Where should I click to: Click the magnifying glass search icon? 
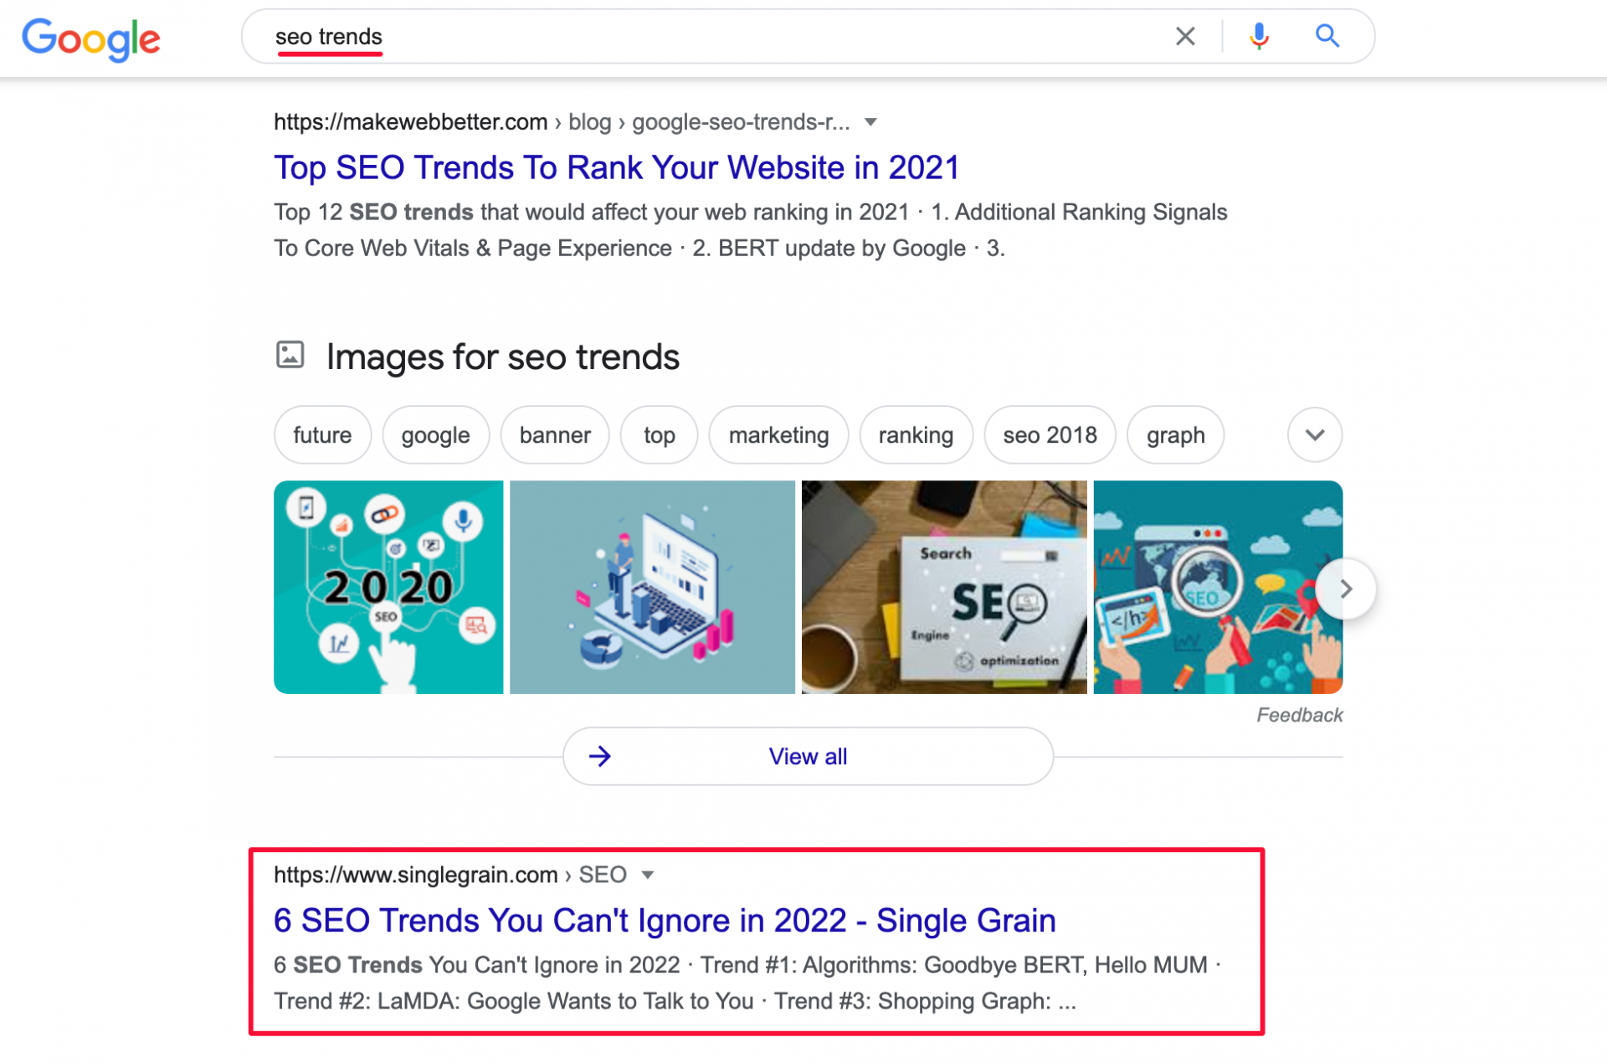1327,36
